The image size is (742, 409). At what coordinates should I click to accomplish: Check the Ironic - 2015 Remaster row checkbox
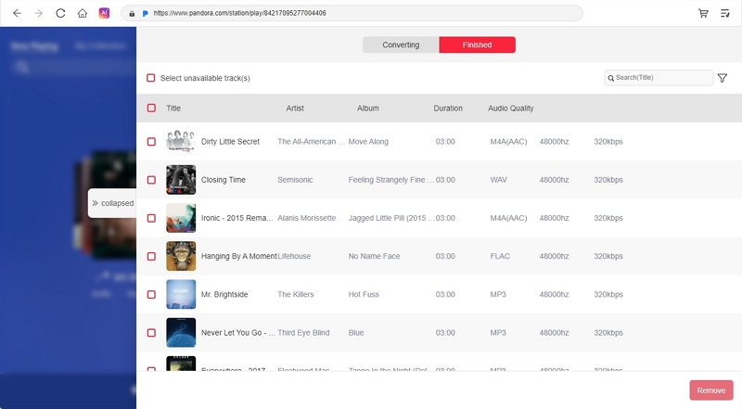coord(151,218)
